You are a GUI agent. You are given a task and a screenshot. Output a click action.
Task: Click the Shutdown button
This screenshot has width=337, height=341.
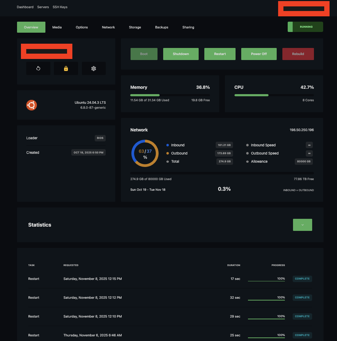pos(181,54)
